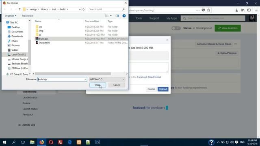
Task: Launch File Explorer from taskbar
Action: 32,142
